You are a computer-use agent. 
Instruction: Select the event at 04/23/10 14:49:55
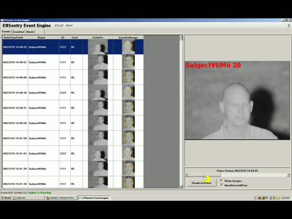point(73,47)
